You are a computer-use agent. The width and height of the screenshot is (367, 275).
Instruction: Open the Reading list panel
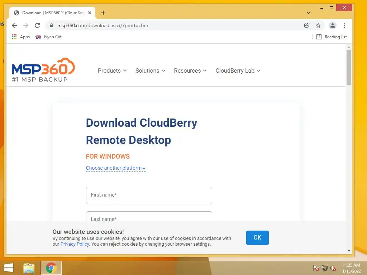(332, 37)
